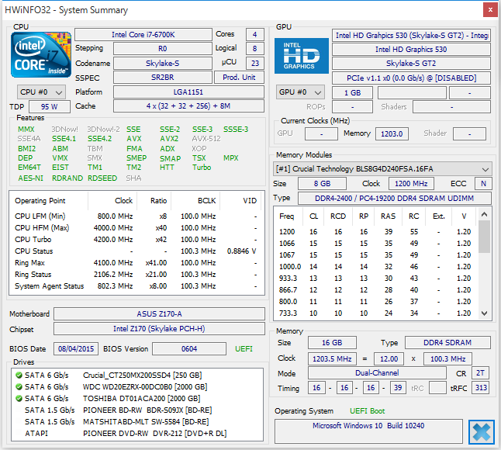Select the 1200 frequency timing row
This screenshot has height=450, width=501.
tap(375, 232)
